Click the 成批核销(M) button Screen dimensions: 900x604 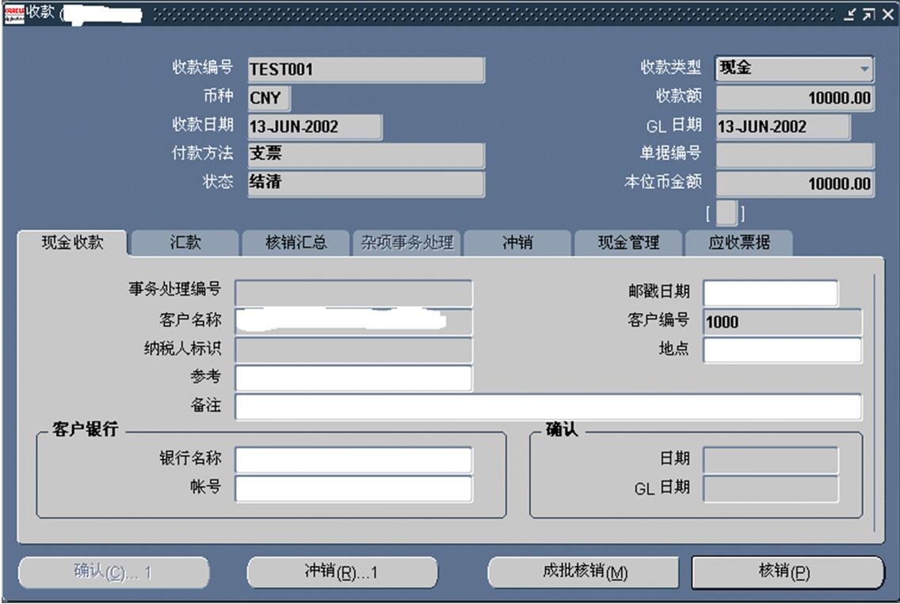pyautogui.click(x=584, y=572)
